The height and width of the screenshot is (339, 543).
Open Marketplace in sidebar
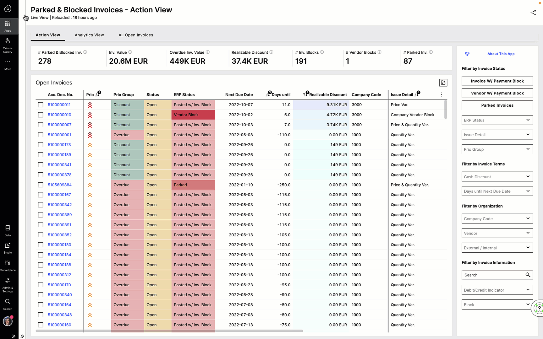(8, 266)
